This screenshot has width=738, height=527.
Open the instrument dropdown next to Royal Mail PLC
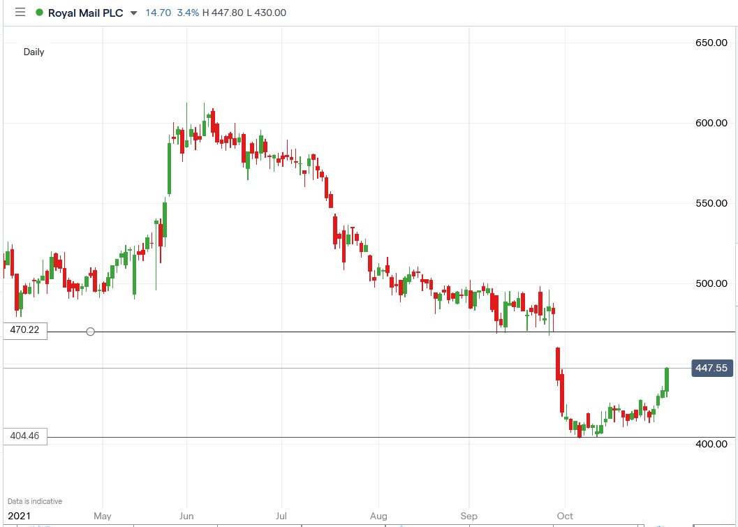point(133,13)
